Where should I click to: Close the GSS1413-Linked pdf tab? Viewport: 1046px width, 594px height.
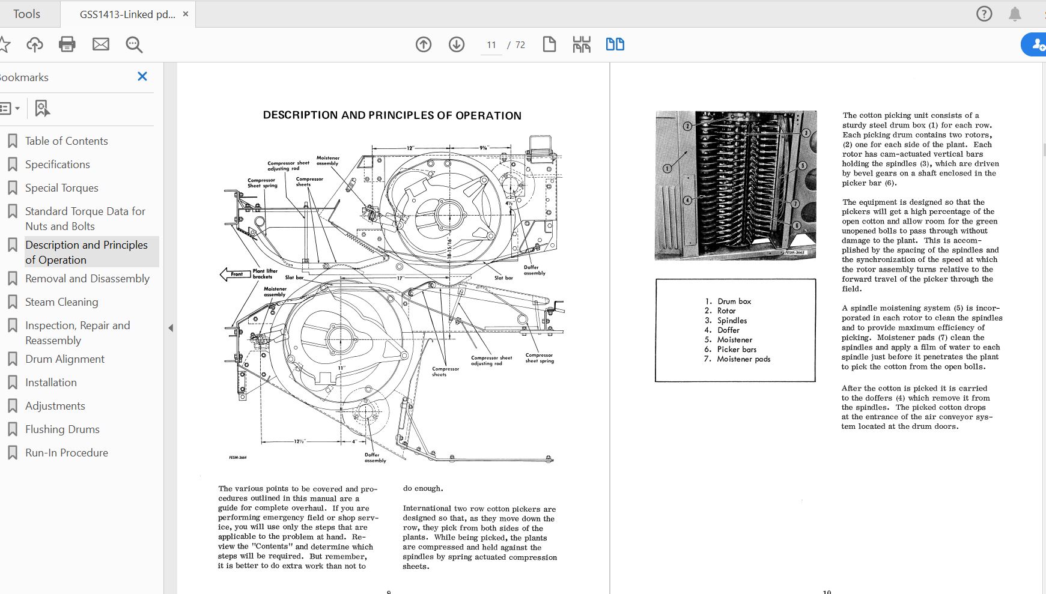[x=186, y=14]
